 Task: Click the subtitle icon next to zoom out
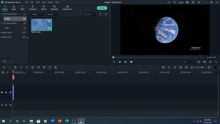(x=186, y=68)
